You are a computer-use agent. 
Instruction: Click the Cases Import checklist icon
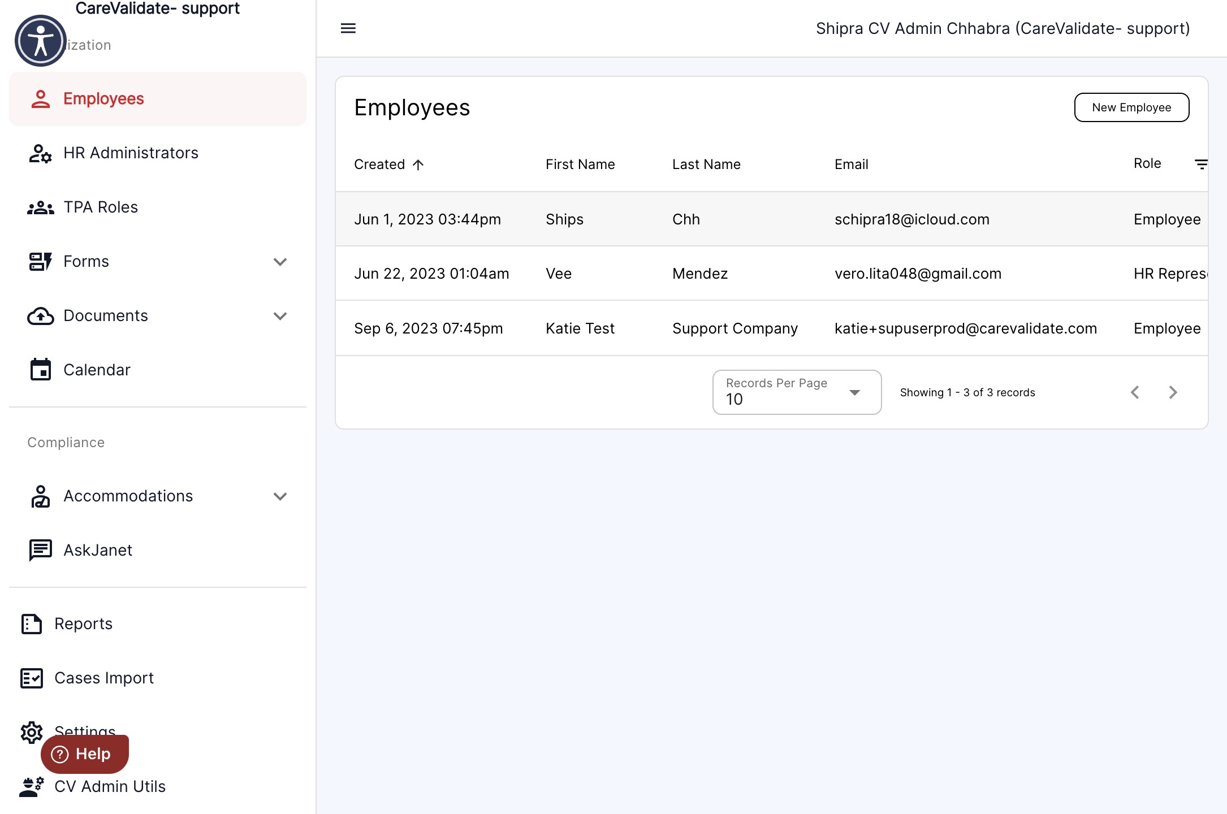click(x=32, y=678)
